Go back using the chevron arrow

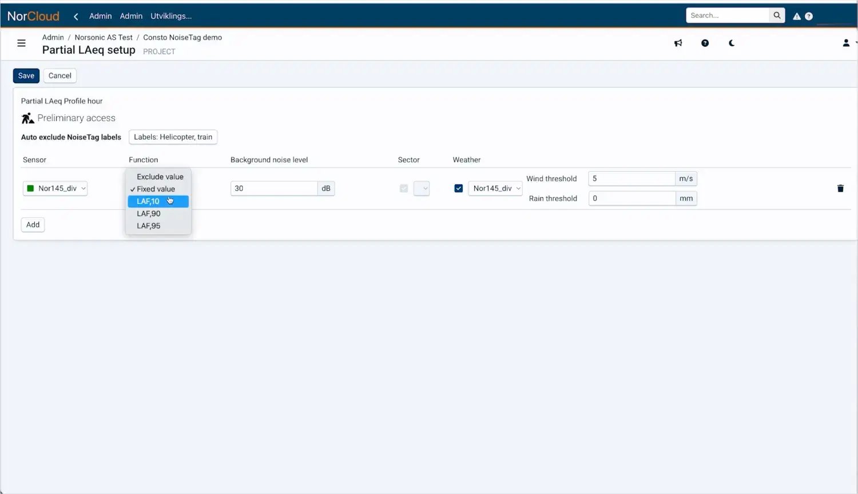click(76, 16)
